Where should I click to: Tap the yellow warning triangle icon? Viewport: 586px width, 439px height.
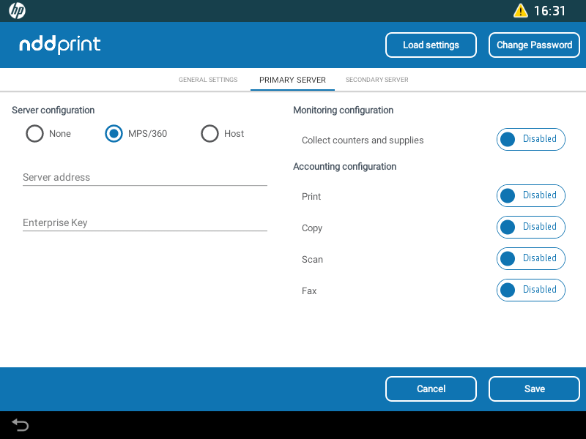point(520,11)
